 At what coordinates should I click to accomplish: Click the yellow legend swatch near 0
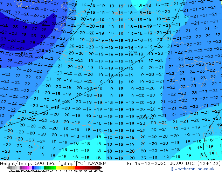click(x=57, y=167)
